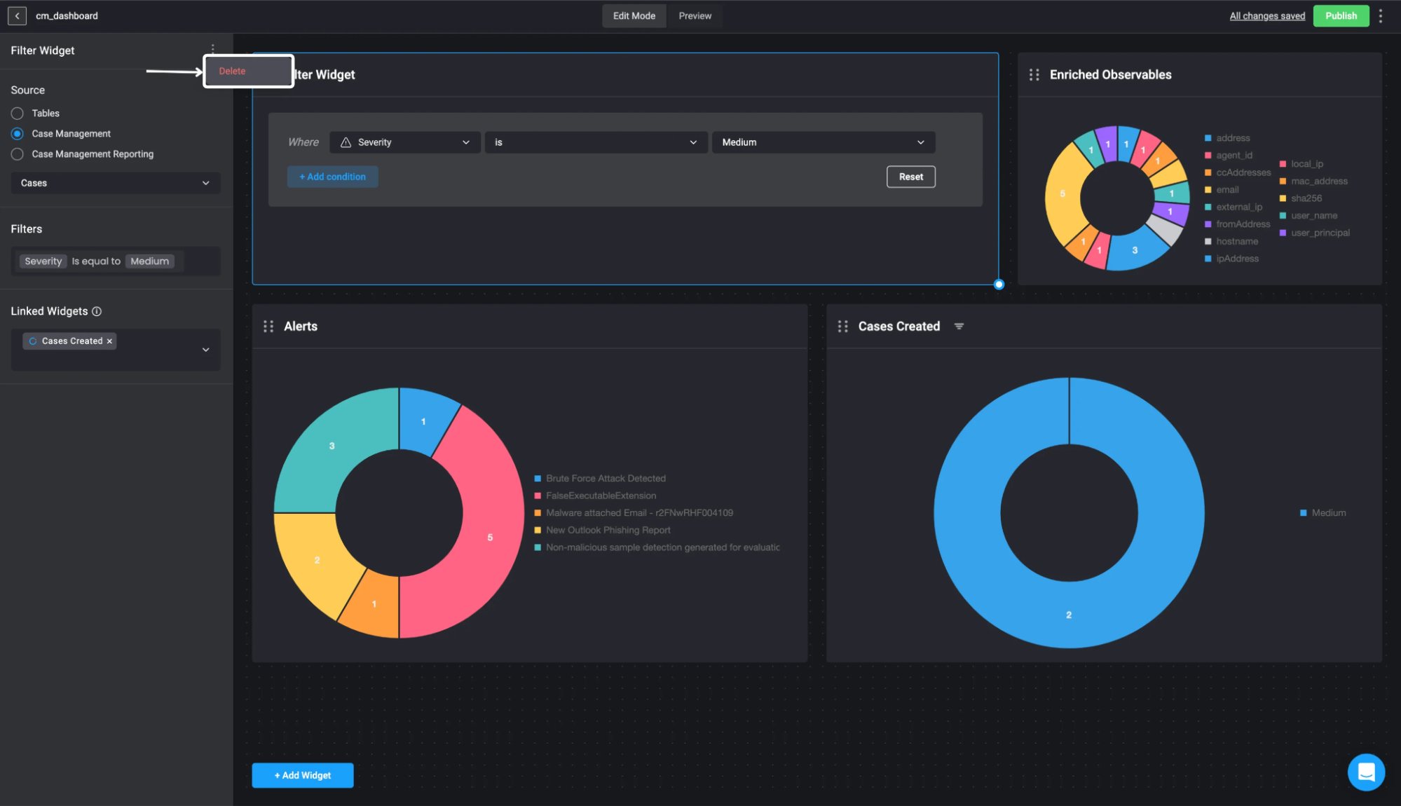This screenshot has width=1401, height=806.
Task: Grab the Alerts widget drag handle
Action: [268, 326]
